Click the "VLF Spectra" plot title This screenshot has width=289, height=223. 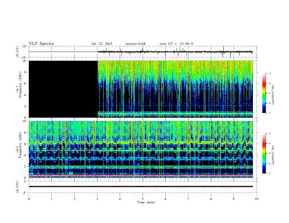coord(41,44)
